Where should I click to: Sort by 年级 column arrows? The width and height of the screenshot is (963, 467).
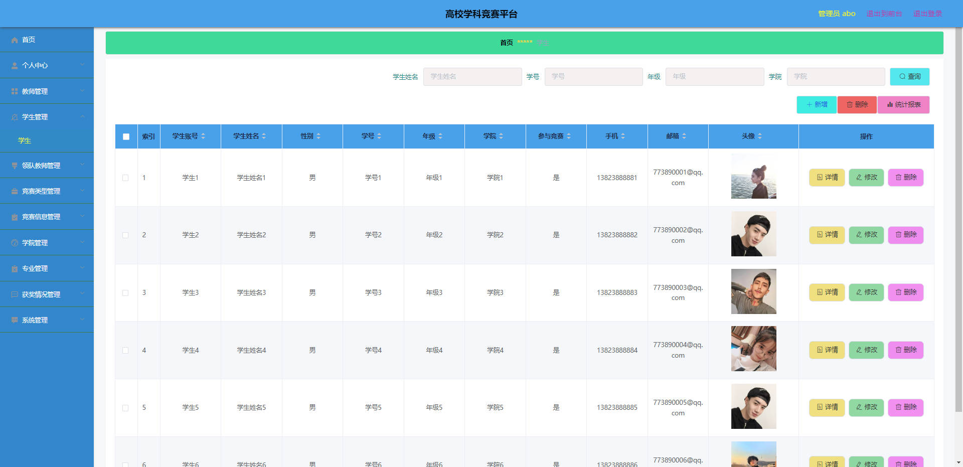(440, 136)
